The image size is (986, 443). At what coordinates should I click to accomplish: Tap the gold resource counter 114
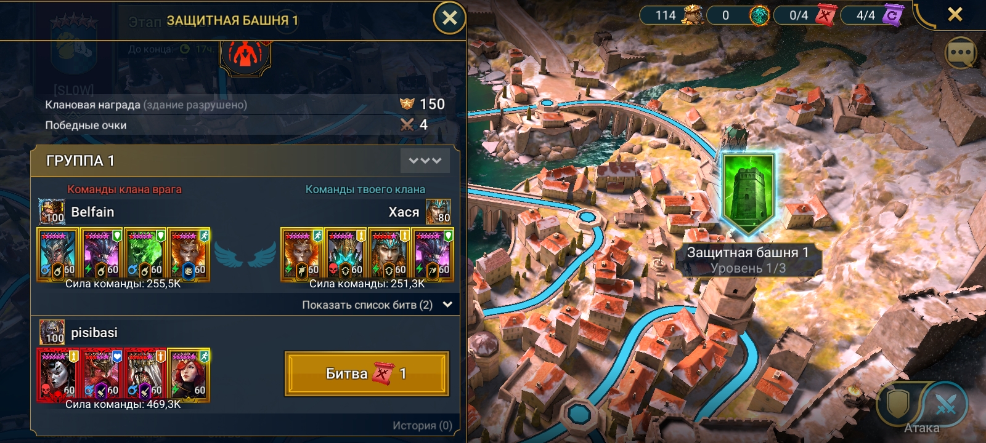[x=673, y=15]
